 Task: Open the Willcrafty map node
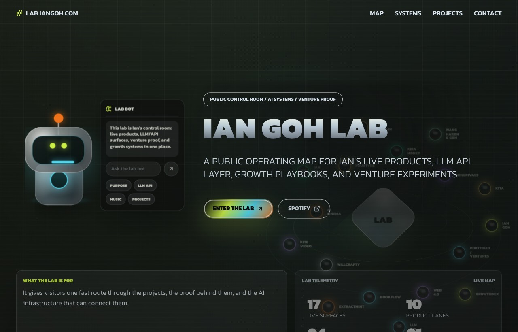point(327,265)
